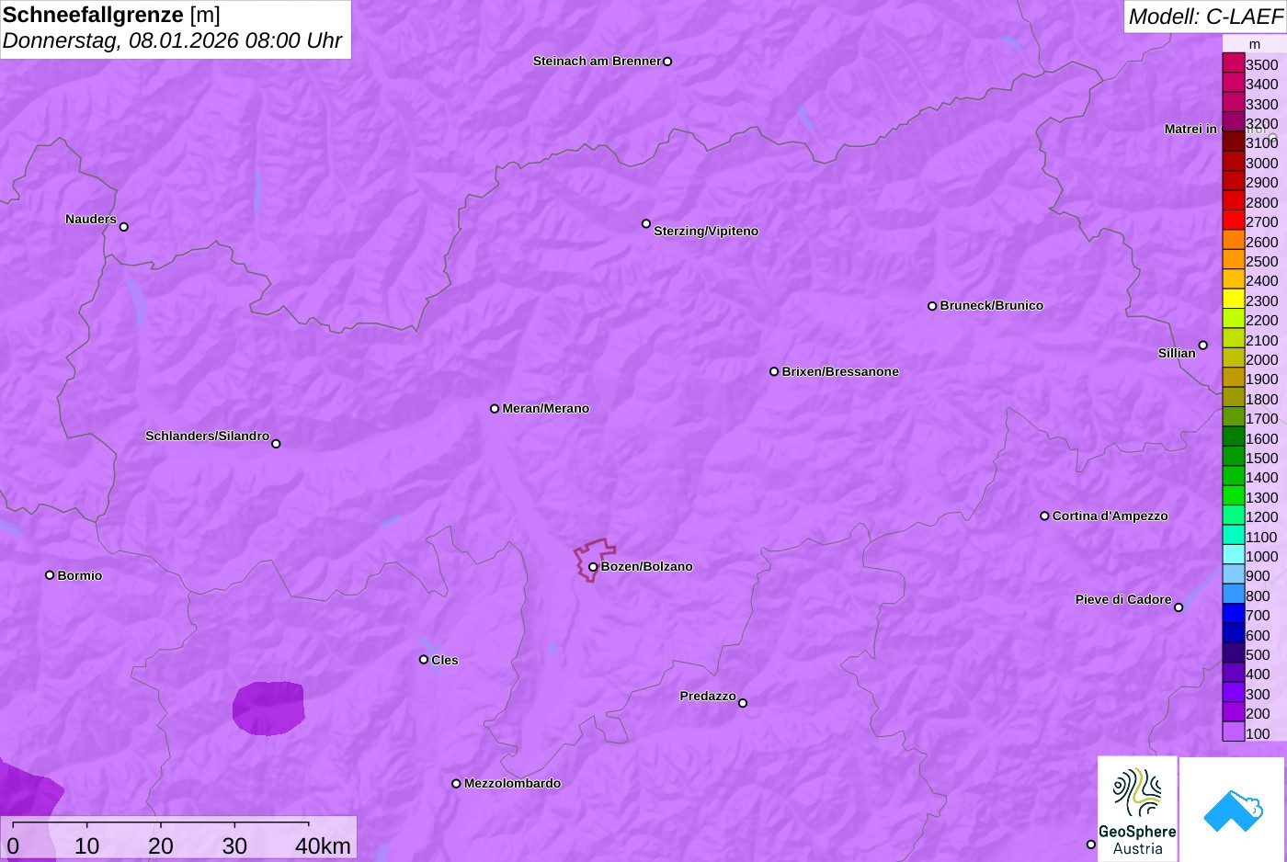
Task: Click the 700 m blue legend swatch
Action: 1234,614
